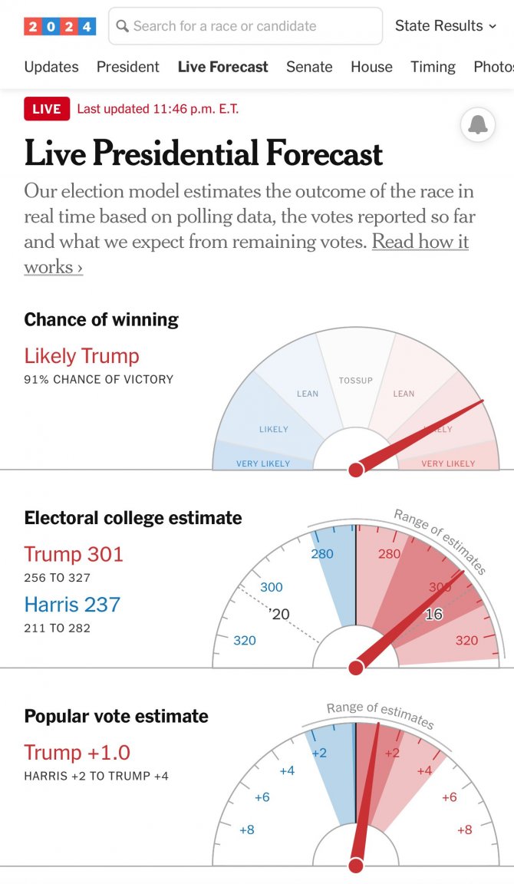The height and width of the screenshot is (884, 514).
Task: Expand the State Results dropdown
Action: pyautogui.click(x=445, y=26)
